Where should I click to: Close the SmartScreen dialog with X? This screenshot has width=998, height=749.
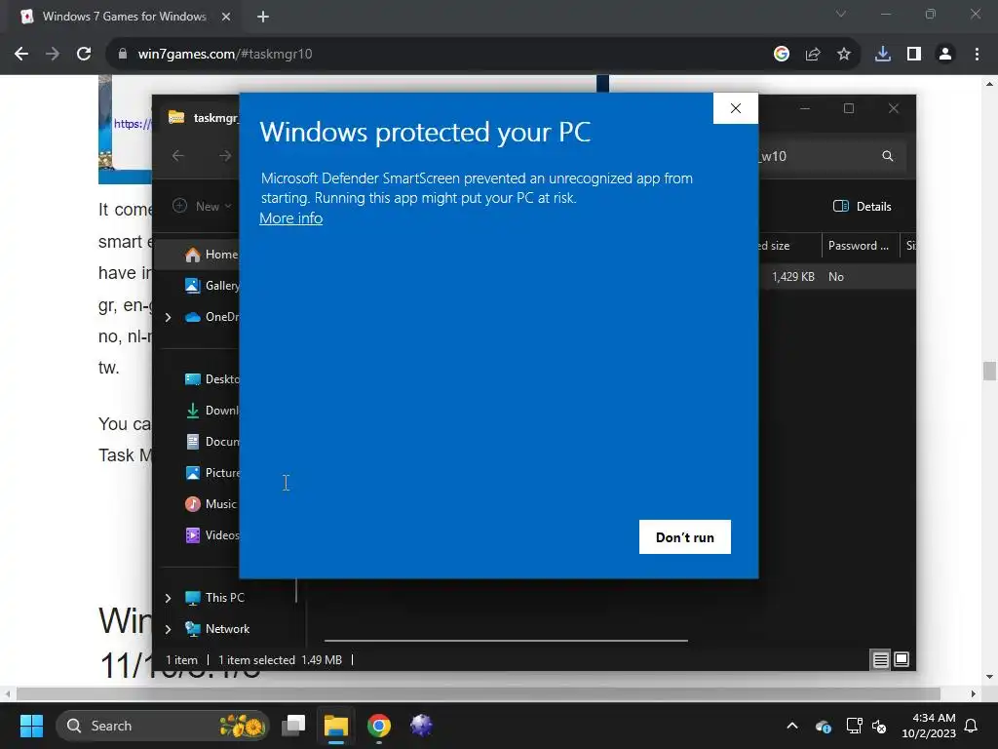pos(736,108)
